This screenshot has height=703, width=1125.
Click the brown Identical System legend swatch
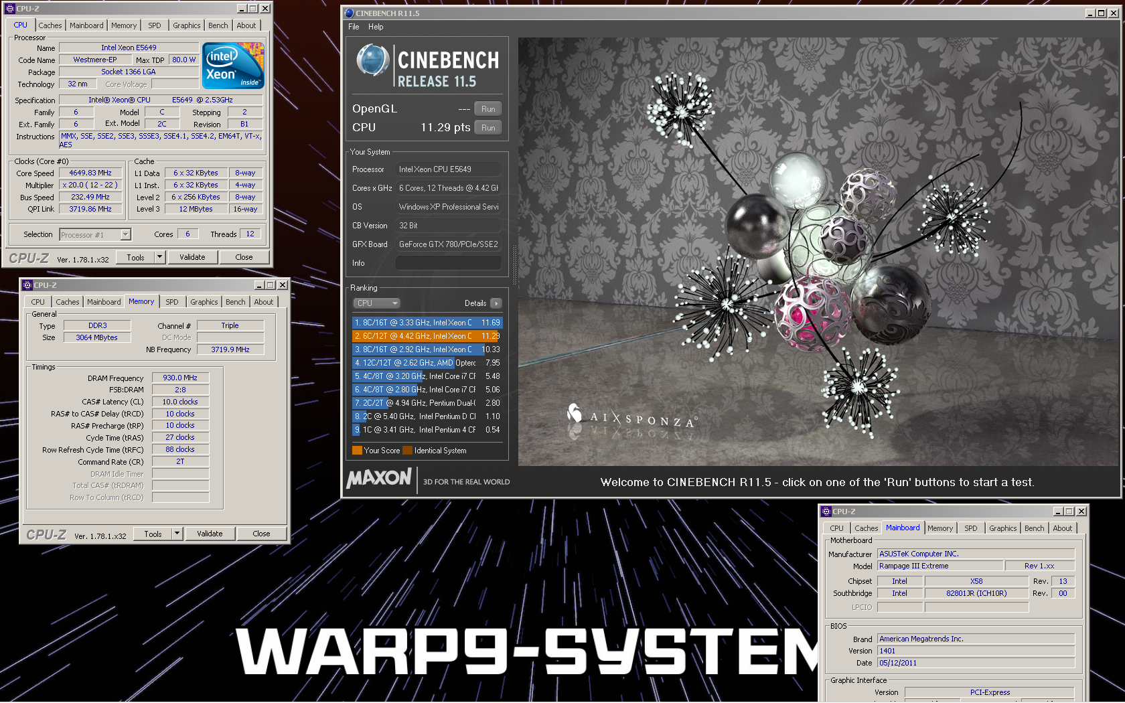[x=407, y=451]
